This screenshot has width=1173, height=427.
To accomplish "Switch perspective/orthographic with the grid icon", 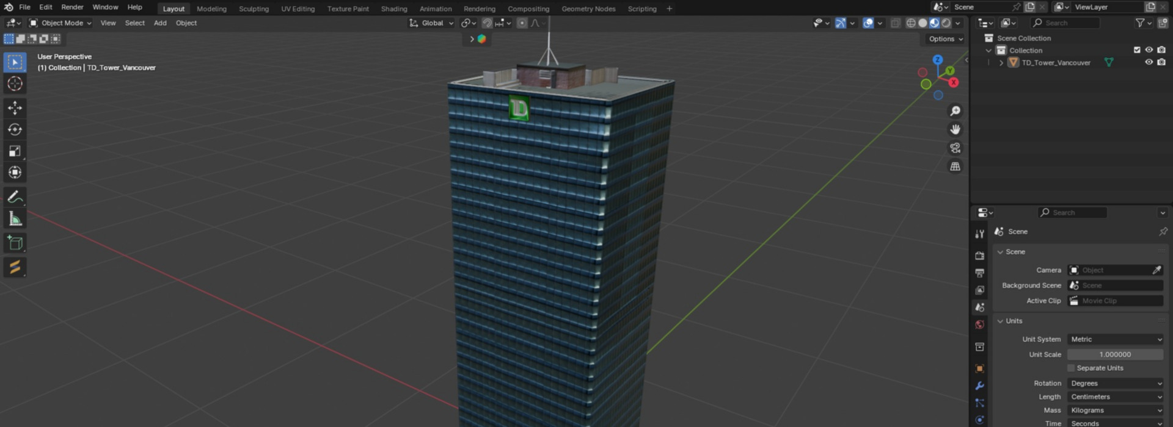I will (x=955, y=167).
